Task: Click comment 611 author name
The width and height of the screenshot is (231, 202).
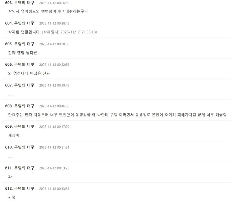Action: coord(24,168)
